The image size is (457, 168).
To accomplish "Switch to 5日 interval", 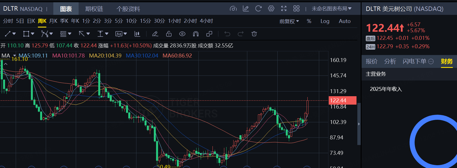I will [x=20, y=21].
